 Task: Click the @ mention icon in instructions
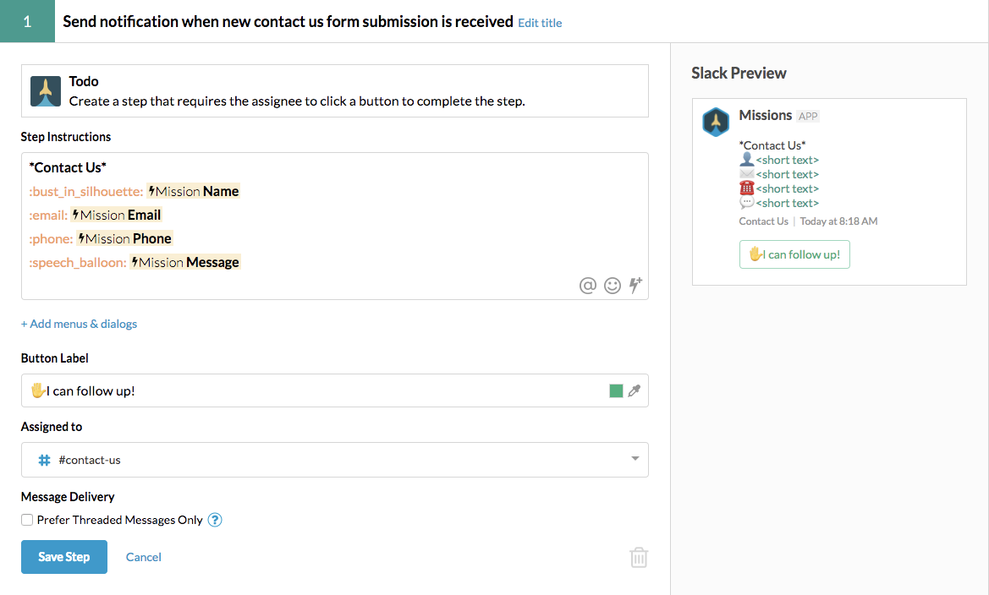[587, 286]
